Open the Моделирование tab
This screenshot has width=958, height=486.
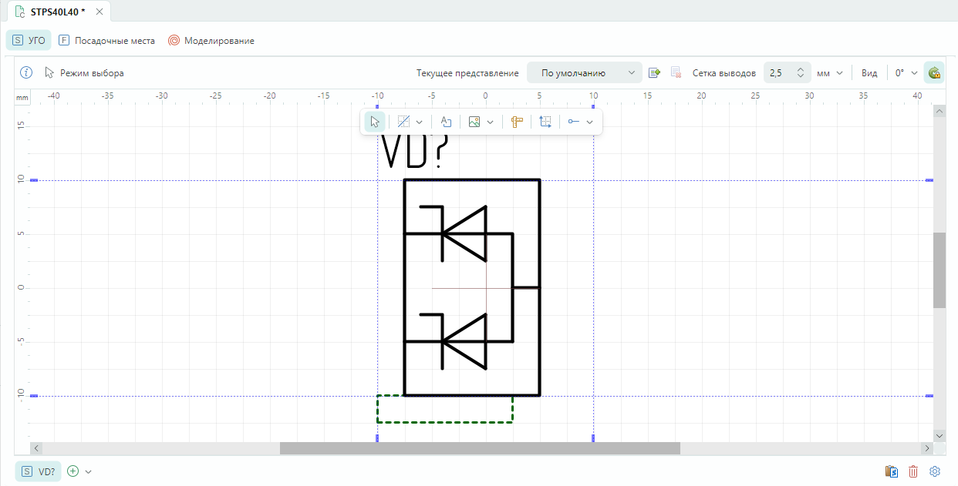[x=211, y=41]
